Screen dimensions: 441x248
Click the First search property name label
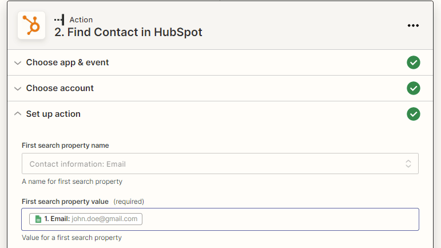coord(65,145)
